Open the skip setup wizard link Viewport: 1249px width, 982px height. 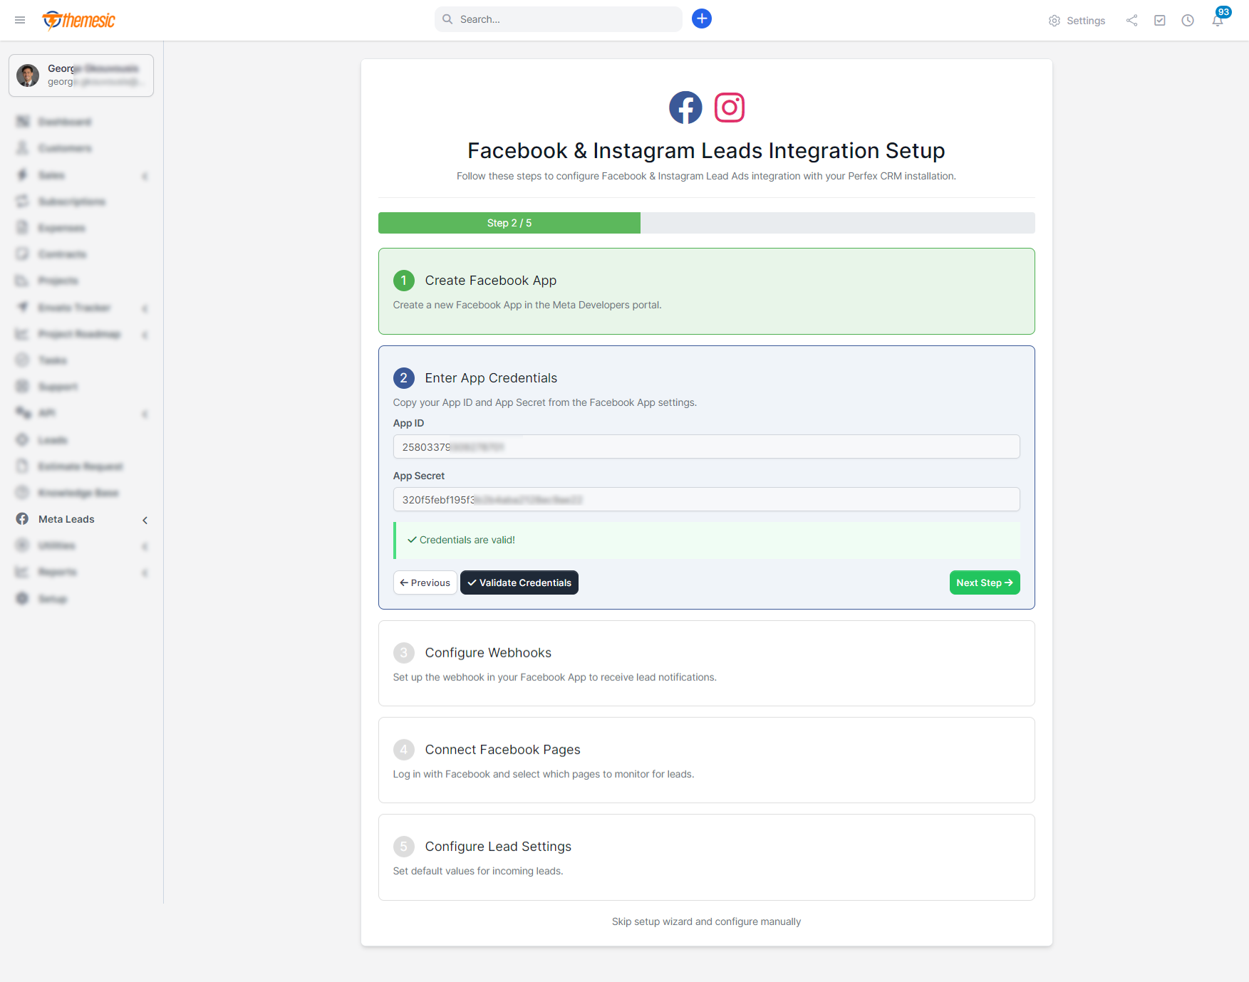705,921
